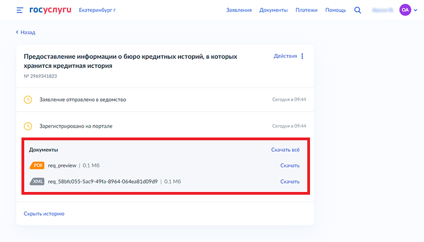
Task: Go back using the Назад link
Action: pos(25,32)
